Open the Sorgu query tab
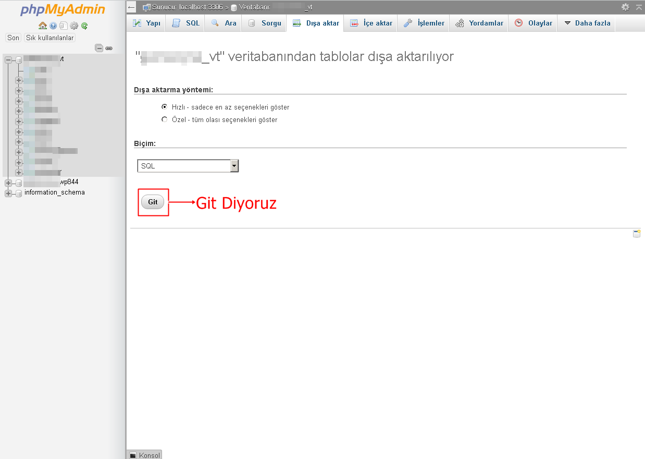This screenshot has height=459, width=645. tap(264, 23)
